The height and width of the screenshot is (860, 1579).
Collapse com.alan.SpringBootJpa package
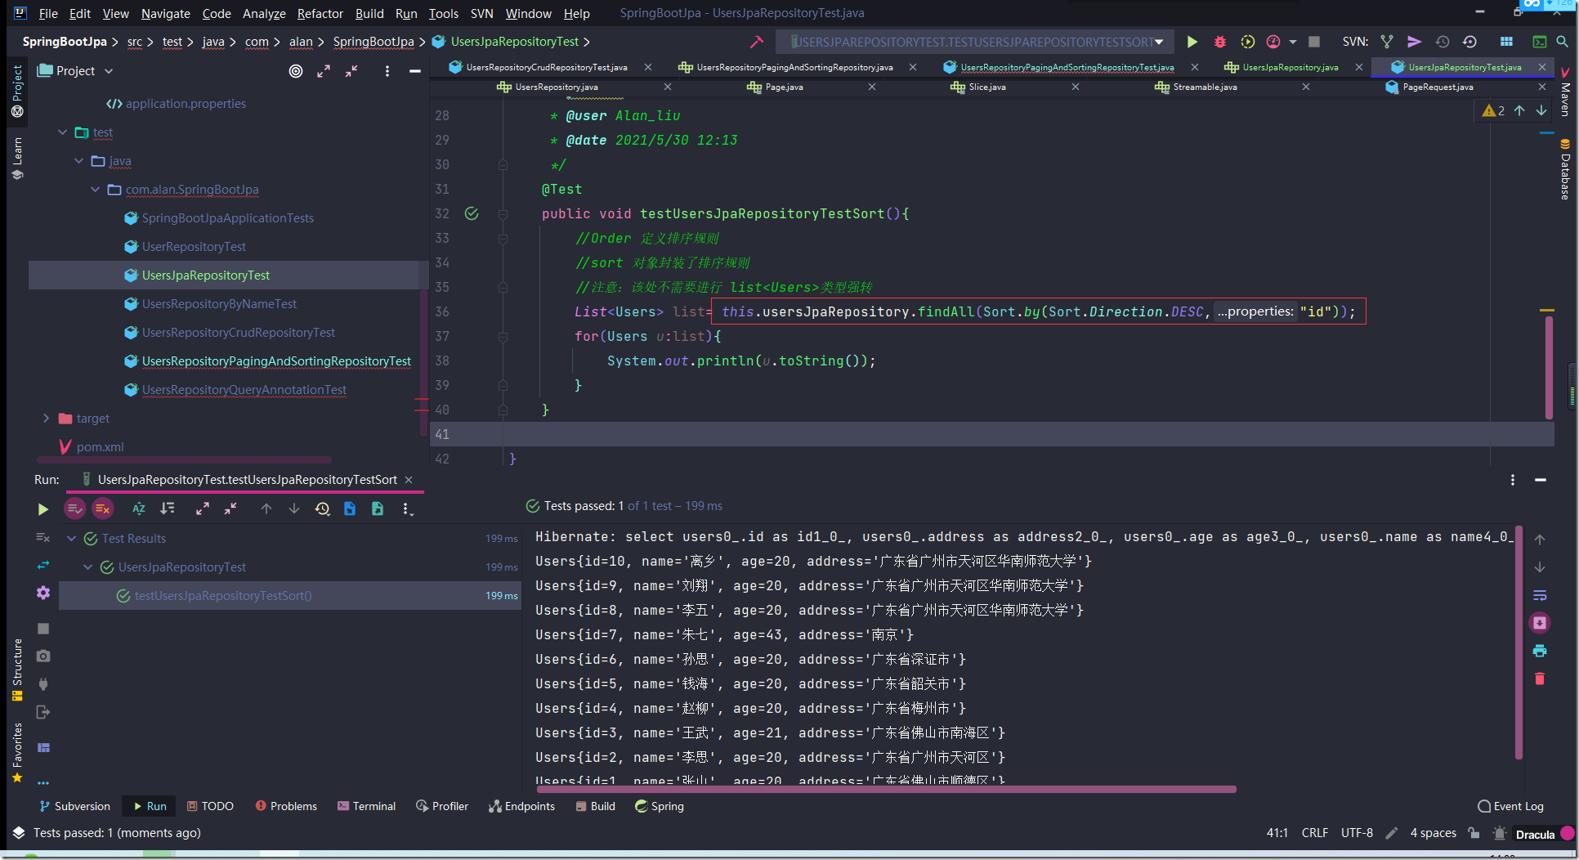[95, 190]
